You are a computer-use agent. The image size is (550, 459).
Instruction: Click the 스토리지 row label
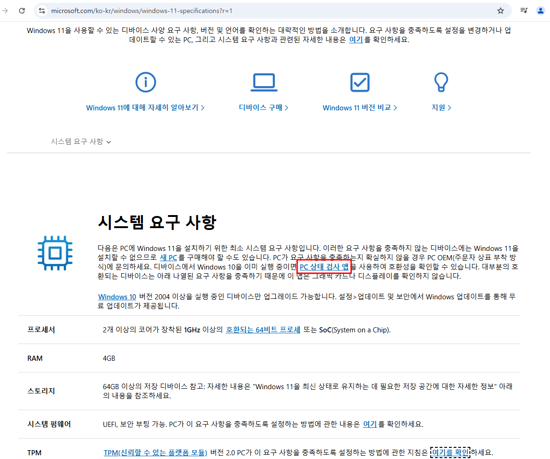coord(41,391)
